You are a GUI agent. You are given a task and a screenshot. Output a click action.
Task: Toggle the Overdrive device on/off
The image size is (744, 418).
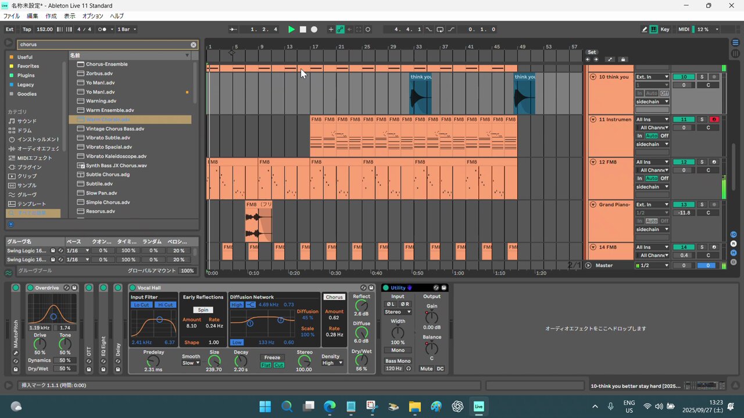point(30,288)
